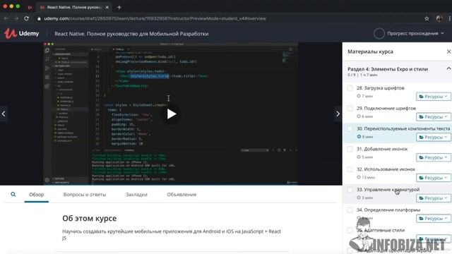Go forward in browser history
Viewport: 452px width, 254px height.
(16, 18)
